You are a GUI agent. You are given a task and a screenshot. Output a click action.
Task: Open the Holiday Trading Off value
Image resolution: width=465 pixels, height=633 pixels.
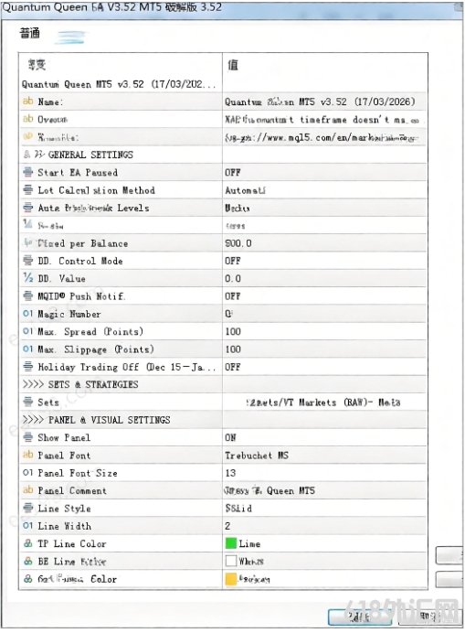coord(324,367)
